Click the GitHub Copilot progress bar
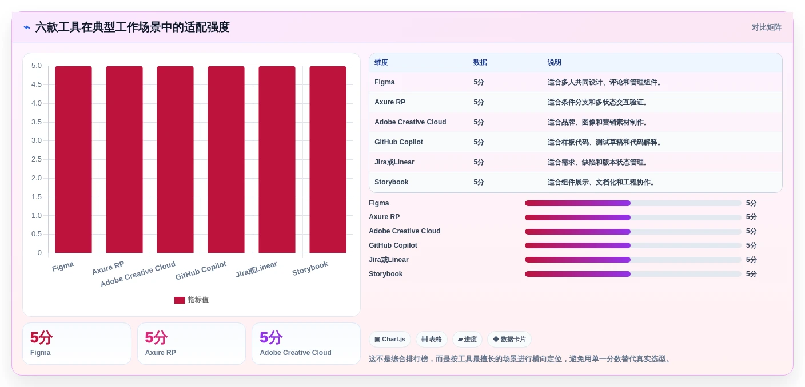805x387 pixels. click(x=633, y=245)
